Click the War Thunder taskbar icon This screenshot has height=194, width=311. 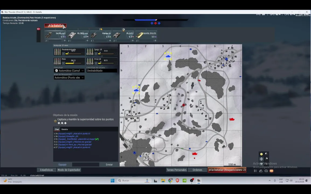(x=199, y=181)
